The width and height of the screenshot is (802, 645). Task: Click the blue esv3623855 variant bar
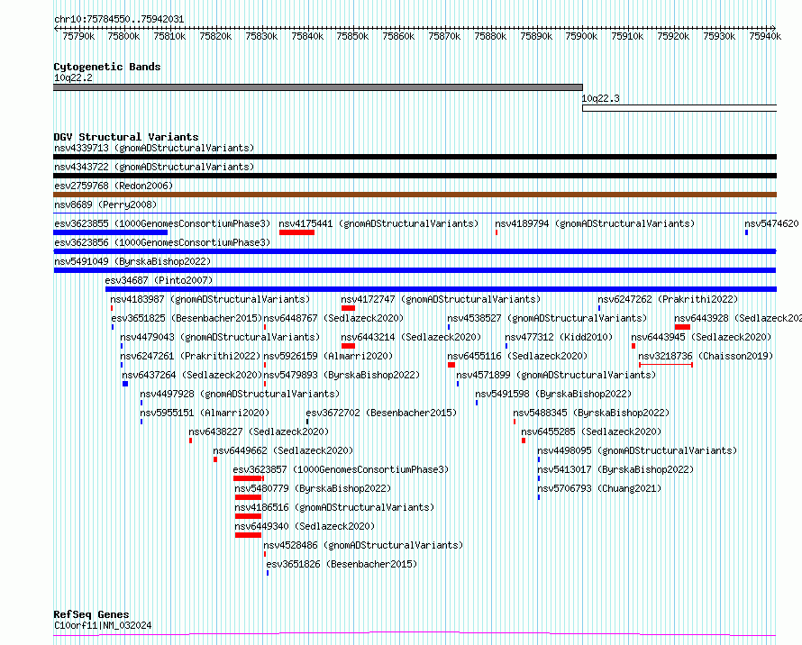[111, 232]
